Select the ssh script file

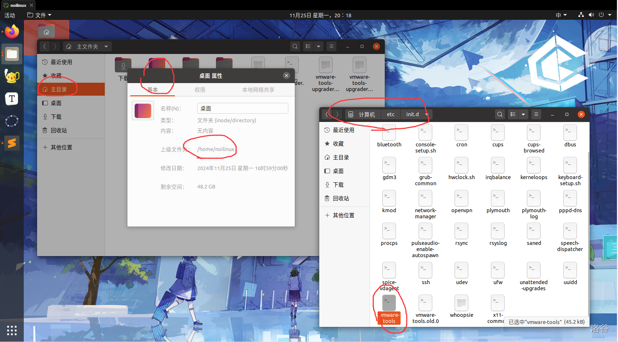425,274
